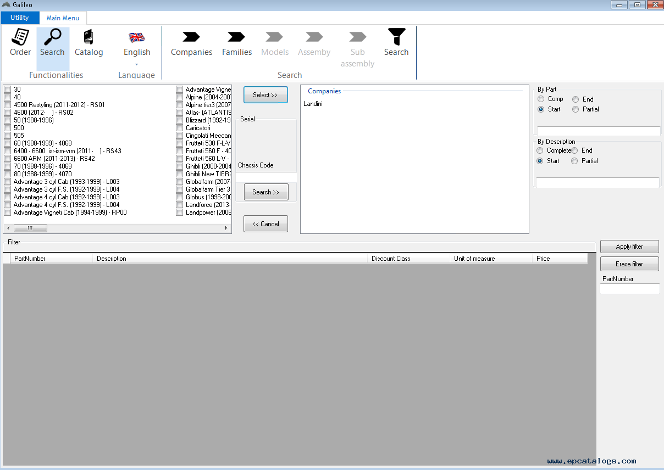The width and height of the screenshot is (664, 470).
Task: Select End radio under By Part
Action: pos(576,99)
